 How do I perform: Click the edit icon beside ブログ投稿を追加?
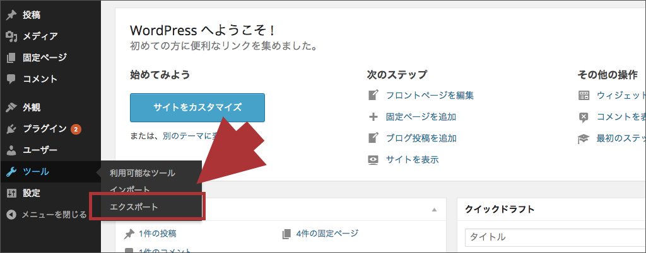click(x=373, y=138)
